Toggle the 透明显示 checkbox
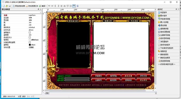This screenshot has width=181, height=99. [x=30, y=32]
